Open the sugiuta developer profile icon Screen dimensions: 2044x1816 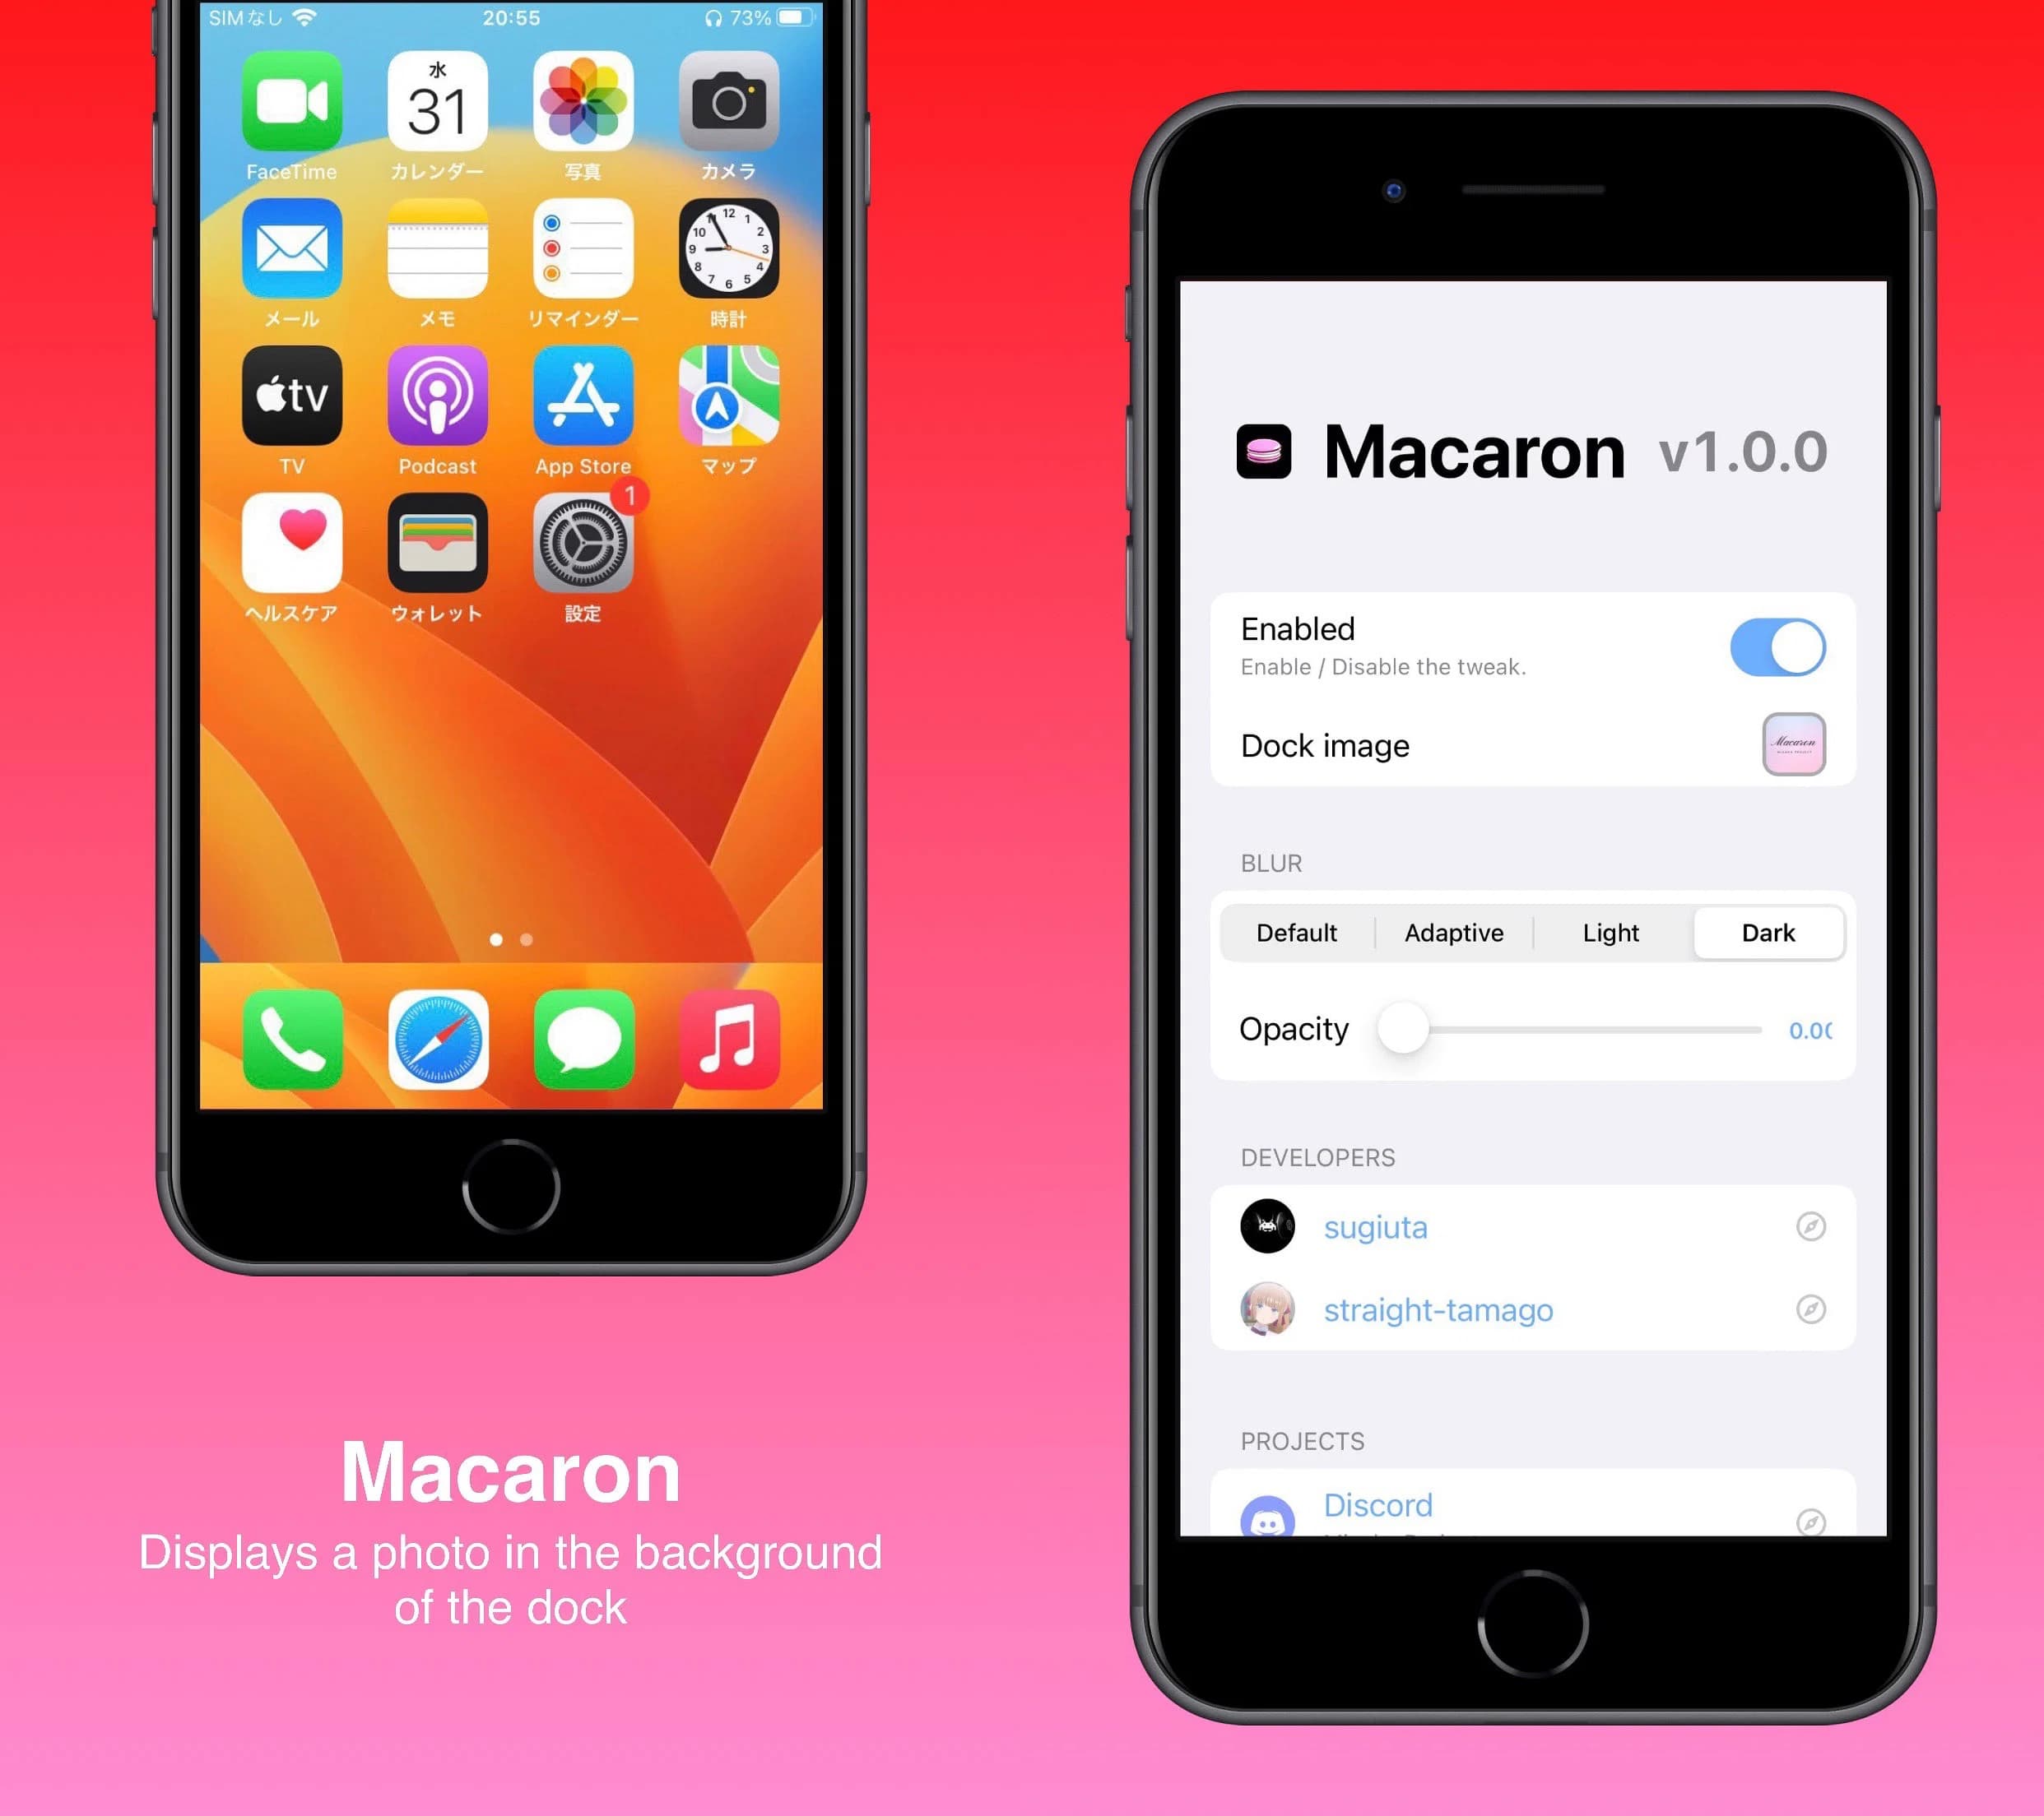click(x=1269, y=1227)
